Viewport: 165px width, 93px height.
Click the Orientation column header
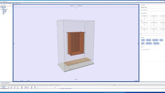pos(57,85)
